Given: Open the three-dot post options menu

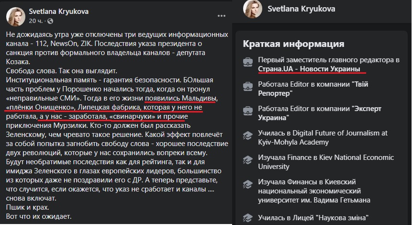Looking at the screenshot, I should point(221,16).
